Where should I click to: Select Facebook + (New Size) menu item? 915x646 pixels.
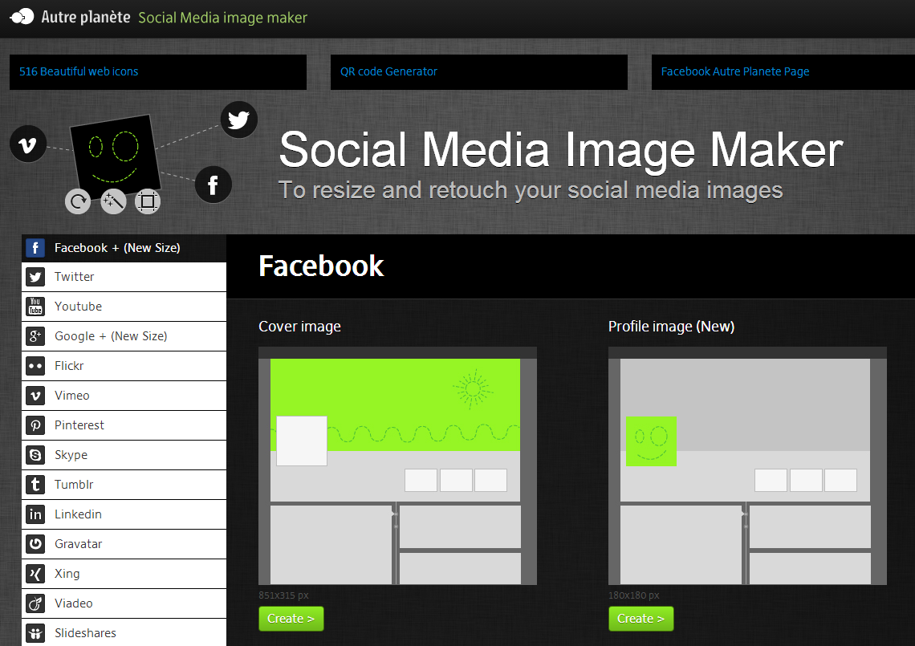point(124,248)
